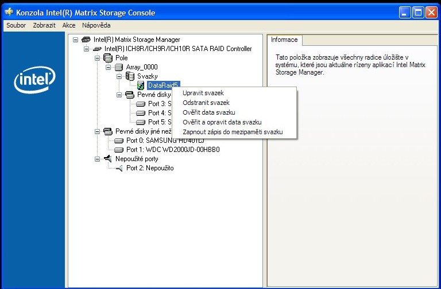Click the Array_0000 icon
The height and width of the screenshot is (289, 441).
coord(119,67)
